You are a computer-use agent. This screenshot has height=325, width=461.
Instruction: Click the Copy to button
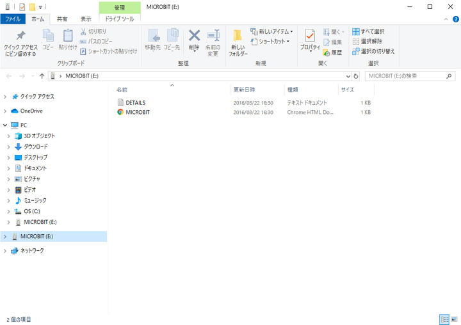(172, 40)
